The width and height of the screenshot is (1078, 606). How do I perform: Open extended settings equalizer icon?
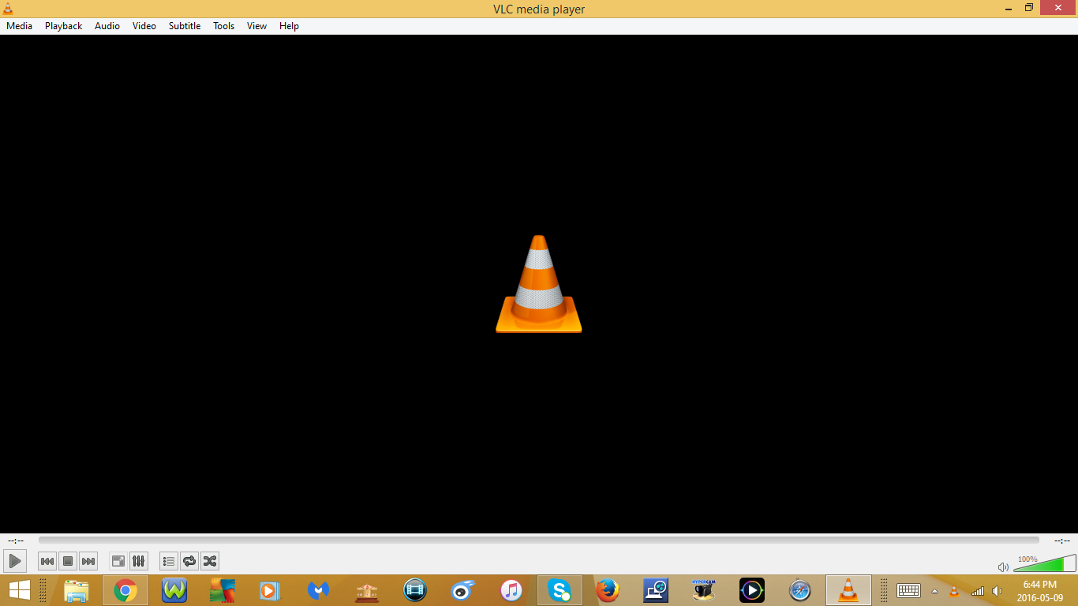(139, 561)
